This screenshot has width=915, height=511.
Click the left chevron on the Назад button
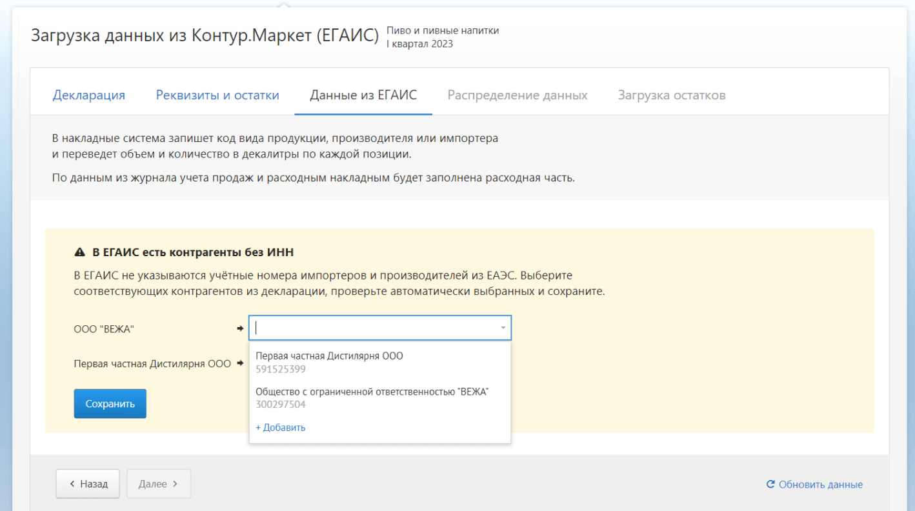click(x=72, y=484)
